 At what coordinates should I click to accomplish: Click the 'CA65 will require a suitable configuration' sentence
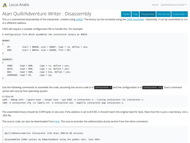pyautogui.click(x=43, y=29)
